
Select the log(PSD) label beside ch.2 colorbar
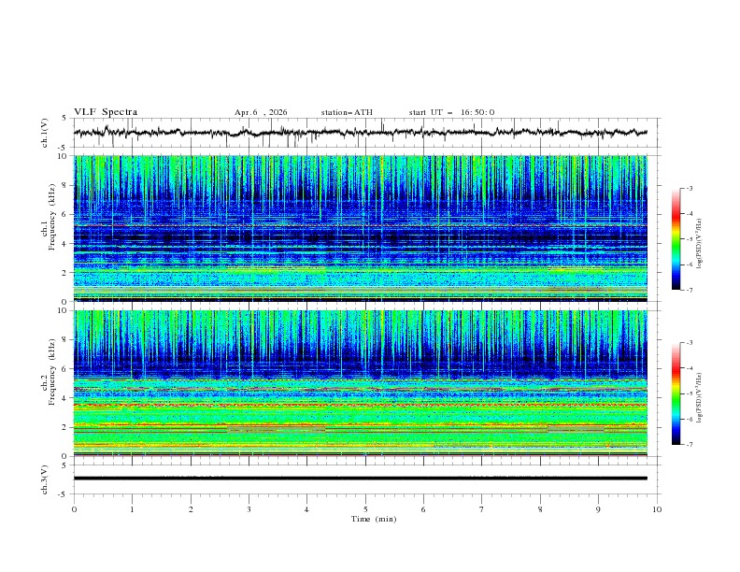point(699,397)
